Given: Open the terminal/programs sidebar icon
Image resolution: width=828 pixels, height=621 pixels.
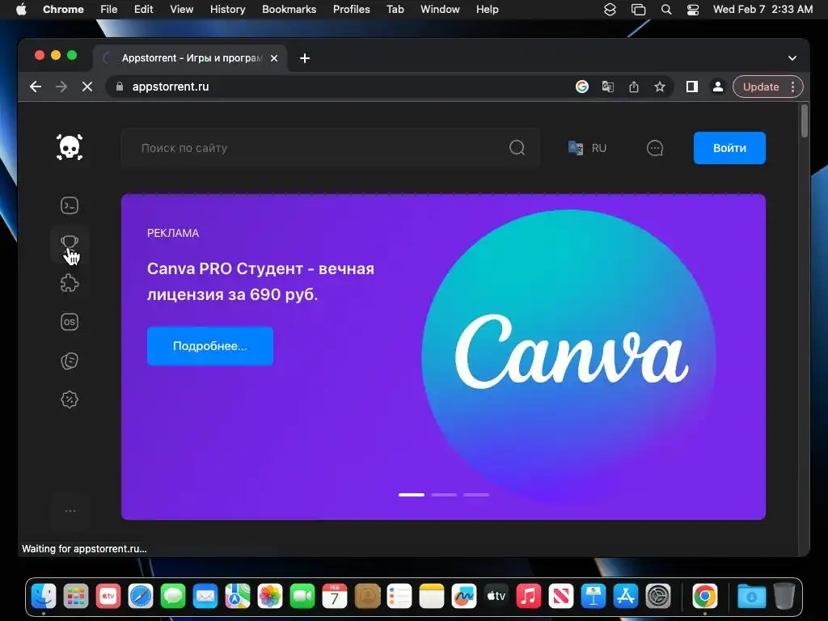Looking at the screenshot, I should point(70,205).
